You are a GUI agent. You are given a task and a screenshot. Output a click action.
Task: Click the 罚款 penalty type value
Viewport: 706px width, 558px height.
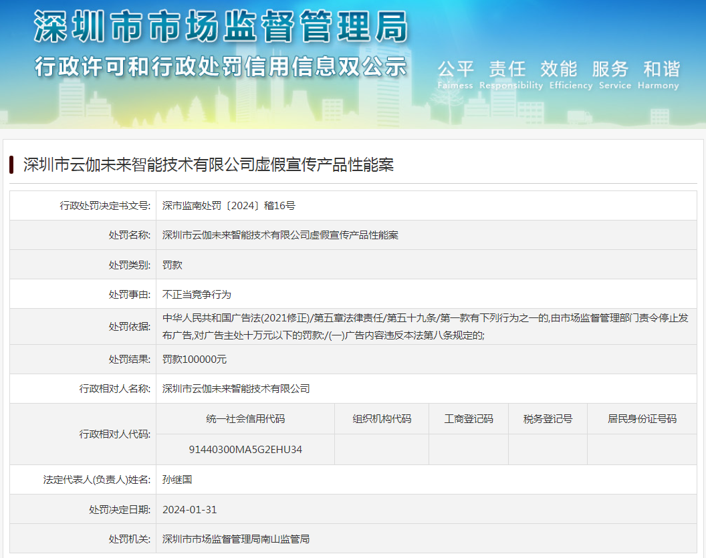pyautogui.click(x=172, y=265)
